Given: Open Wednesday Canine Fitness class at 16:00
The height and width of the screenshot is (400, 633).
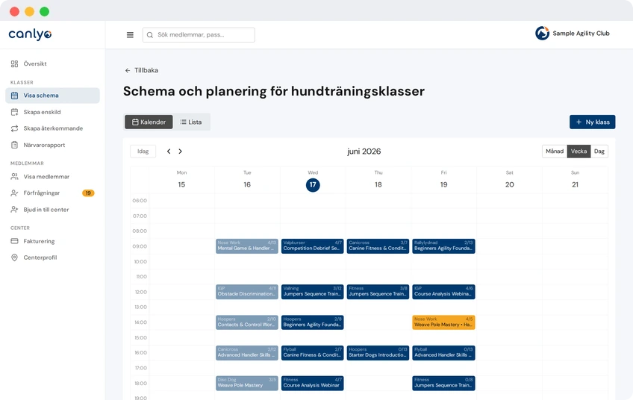Looking at the screenshot, I should point(313,353).
